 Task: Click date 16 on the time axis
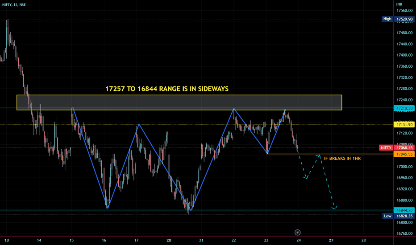point(104,240)
